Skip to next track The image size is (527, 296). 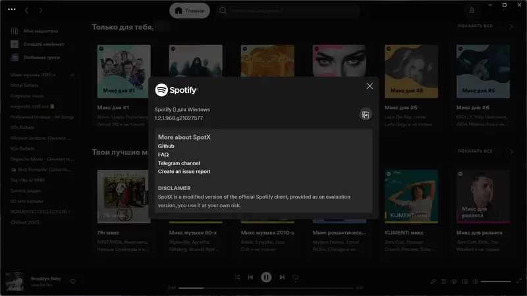point(282,277)
